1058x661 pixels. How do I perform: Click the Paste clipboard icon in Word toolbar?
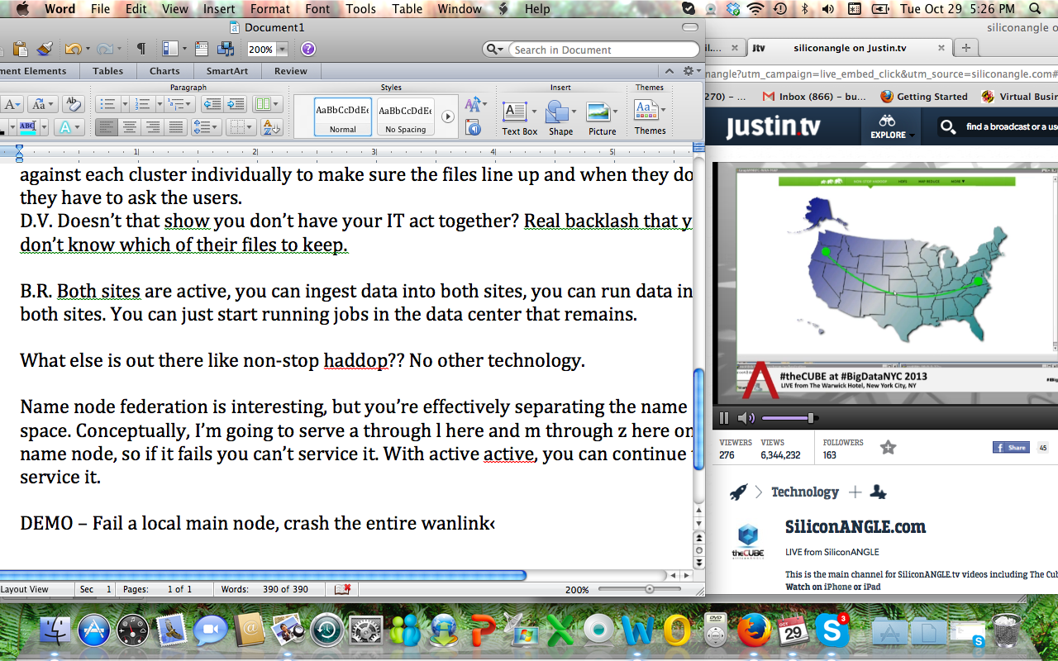[21, 49]
